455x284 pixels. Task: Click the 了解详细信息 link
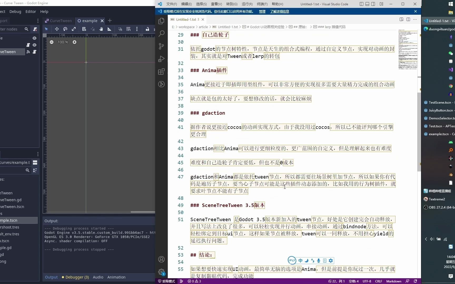click(279, 12)
